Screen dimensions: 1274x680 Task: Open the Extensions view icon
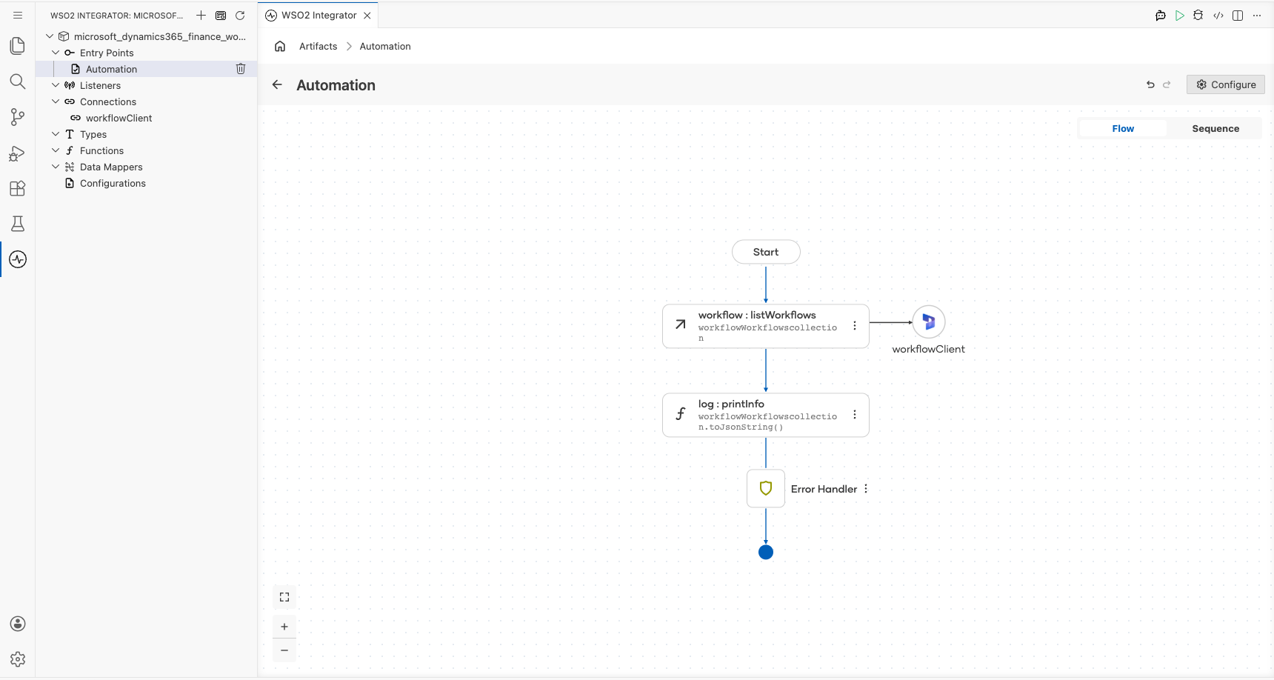[18, 188]
